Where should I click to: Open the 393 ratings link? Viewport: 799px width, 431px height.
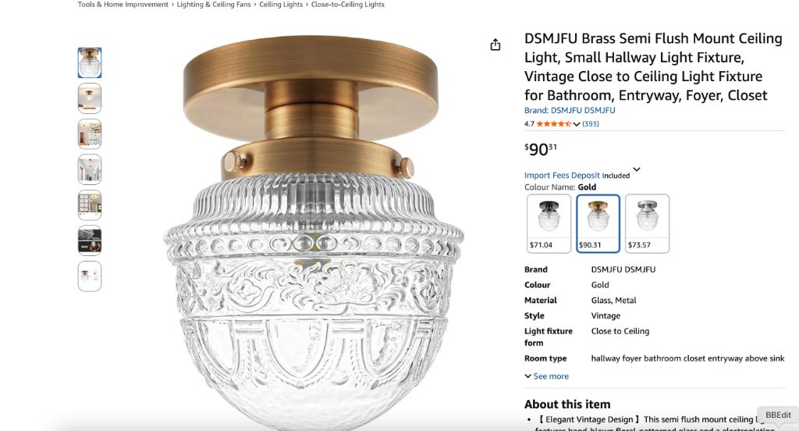(591, 124)
